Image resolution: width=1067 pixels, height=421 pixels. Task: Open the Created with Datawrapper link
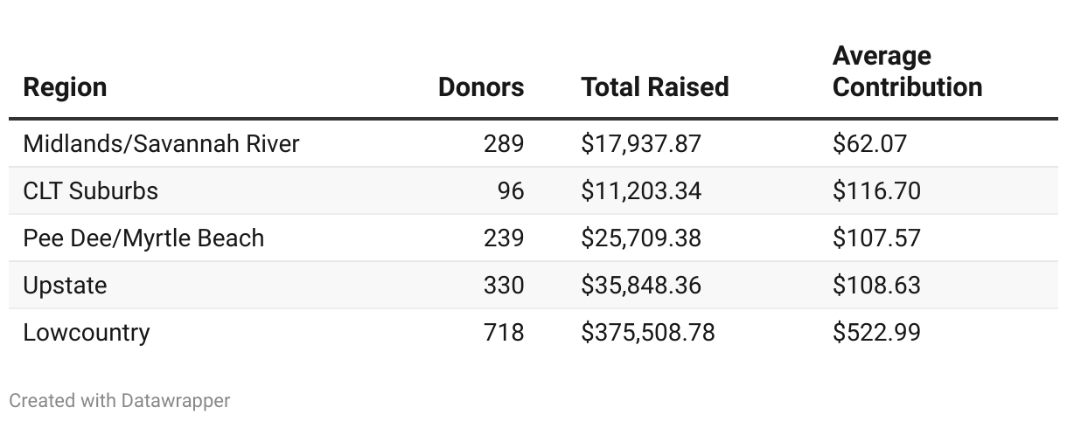click(x=120, y=401)
